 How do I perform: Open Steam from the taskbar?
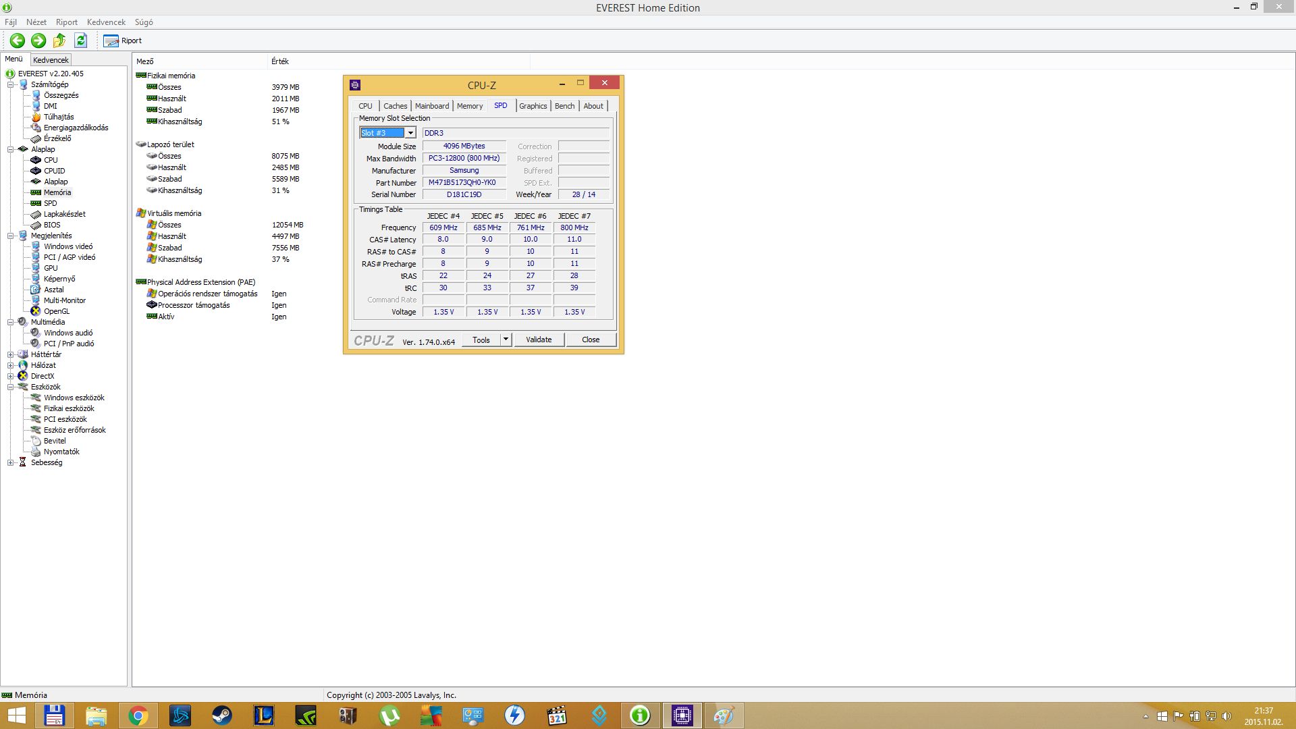coord(221,715)
